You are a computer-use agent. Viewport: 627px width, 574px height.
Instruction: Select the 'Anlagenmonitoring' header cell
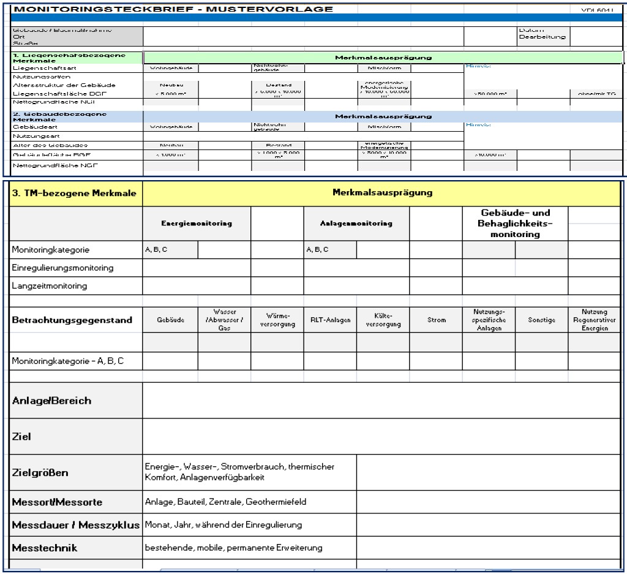click(x=356, y=224)
